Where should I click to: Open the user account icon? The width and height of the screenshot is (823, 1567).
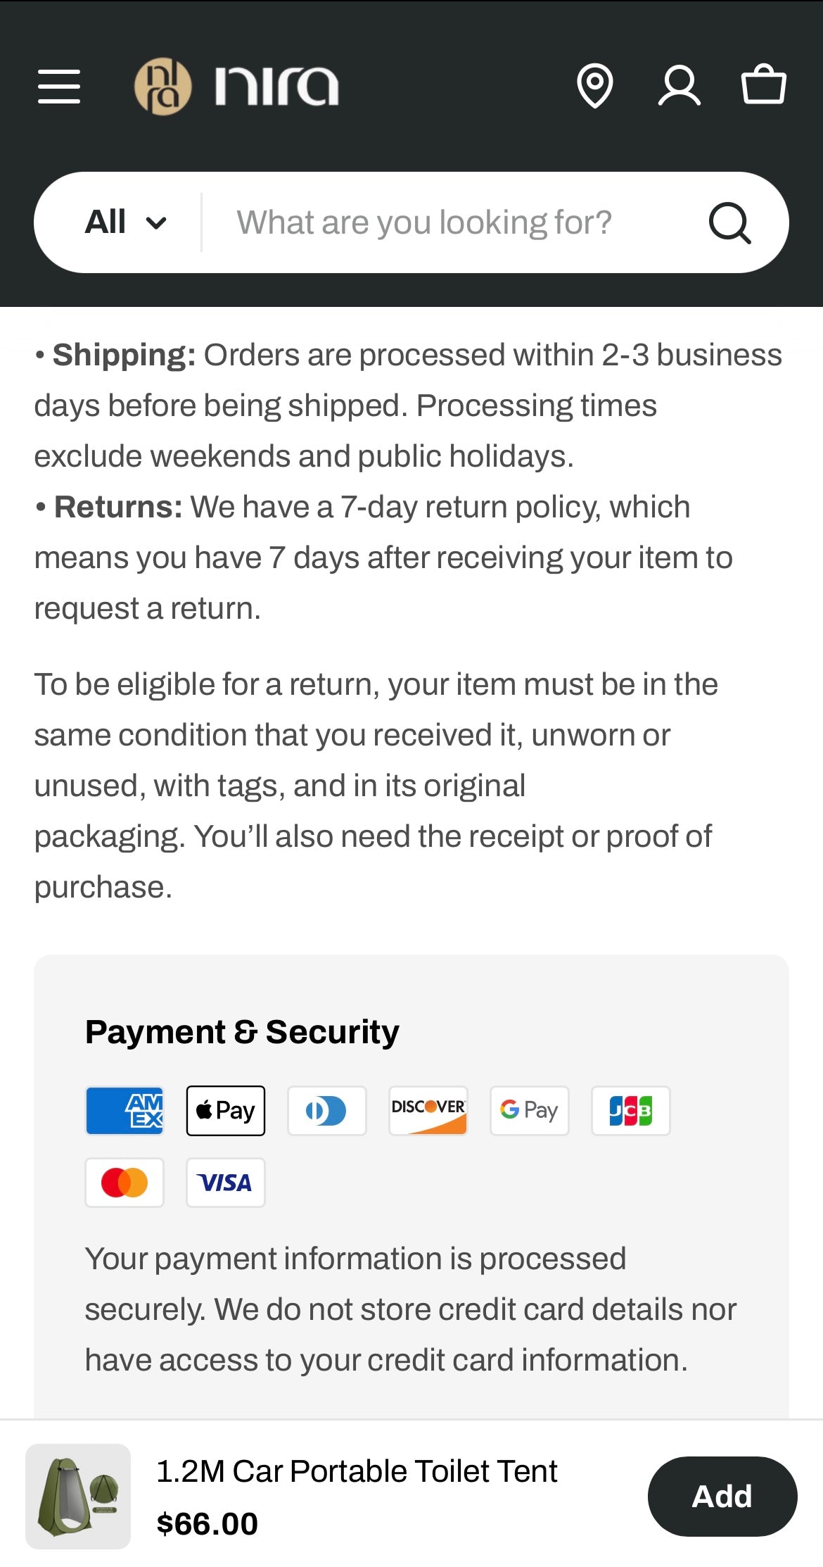point(680,86)
